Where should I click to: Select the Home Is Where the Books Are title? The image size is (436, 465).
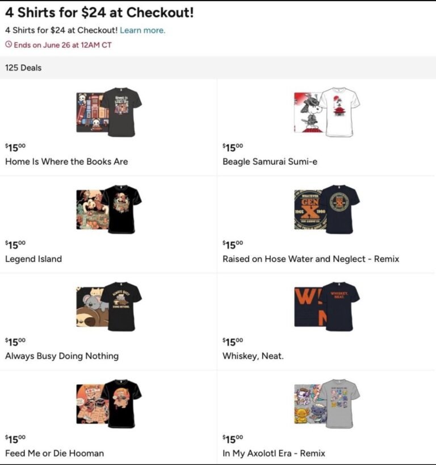[x=66, y=161]
